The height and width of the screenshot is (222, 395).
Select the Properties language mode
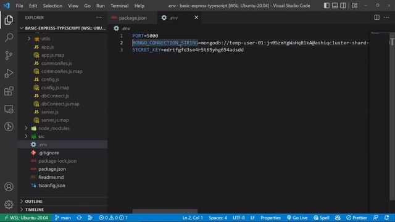[270, 218]
